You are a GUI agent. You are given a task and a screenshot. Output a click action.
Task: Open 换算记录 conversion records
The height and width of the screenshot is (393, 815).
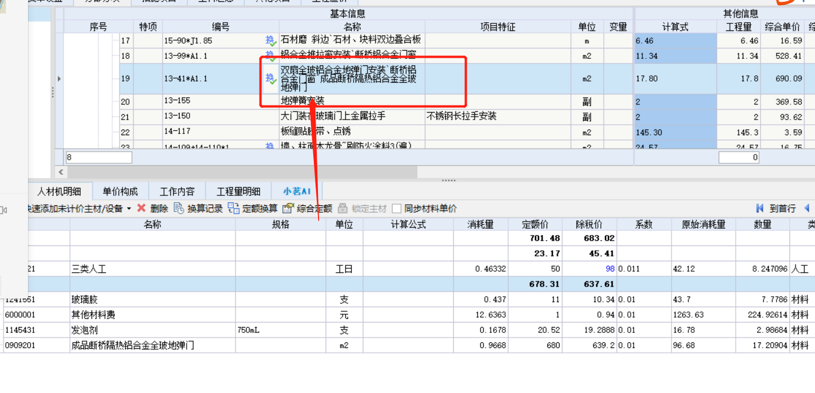click(x=198, y=208)
